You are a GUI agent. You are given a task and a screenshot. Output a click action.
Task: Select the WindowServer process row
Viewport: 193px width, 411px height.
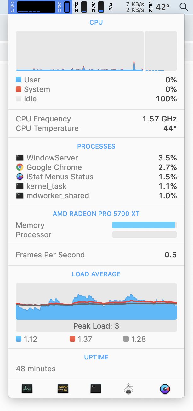point(96,158)
